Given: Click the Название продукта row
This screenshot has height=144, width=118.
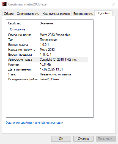Looking at the screenshot, I should [x=48, y=50].
